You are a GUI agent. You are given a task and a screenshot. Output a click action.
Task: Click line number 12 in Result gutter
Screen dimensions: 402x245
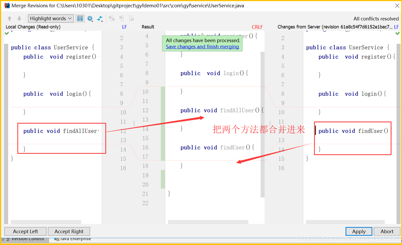(x=146, y=111)
